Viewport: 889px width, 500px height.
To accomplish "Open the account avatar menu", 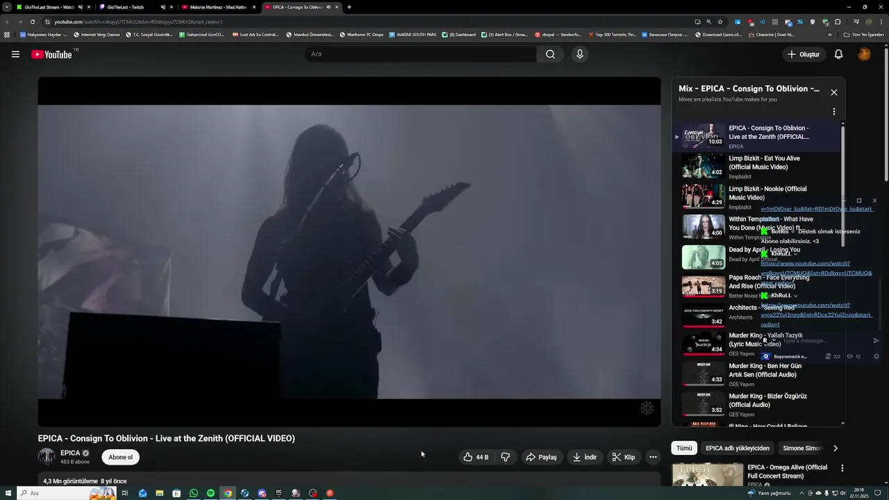I will (x=864, y=54).
